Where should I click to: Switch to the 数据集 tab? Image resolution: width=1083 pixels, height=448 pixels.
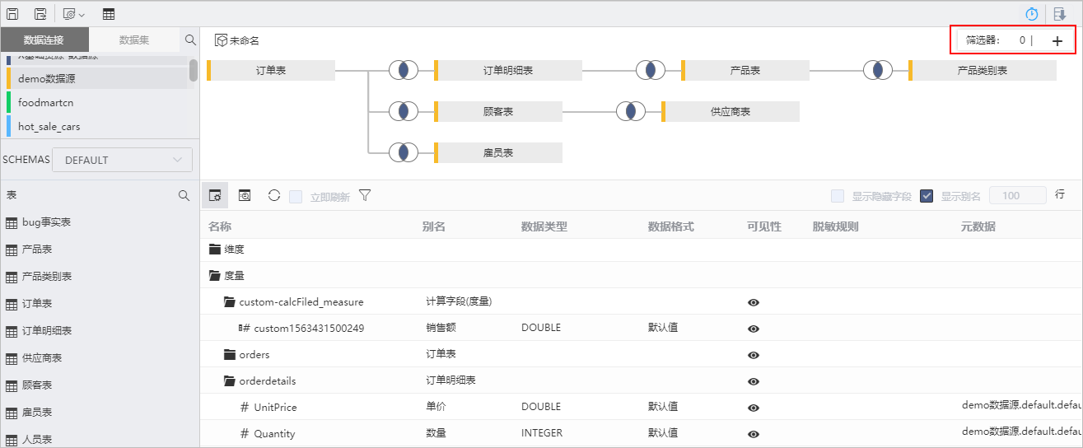pyautogui.click(x=134, y=40)
